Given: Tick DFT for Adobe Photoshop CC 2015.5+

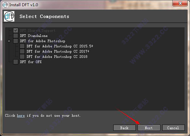Looking at the screenshot, I should pyautogui.click(x=22, y=46).
